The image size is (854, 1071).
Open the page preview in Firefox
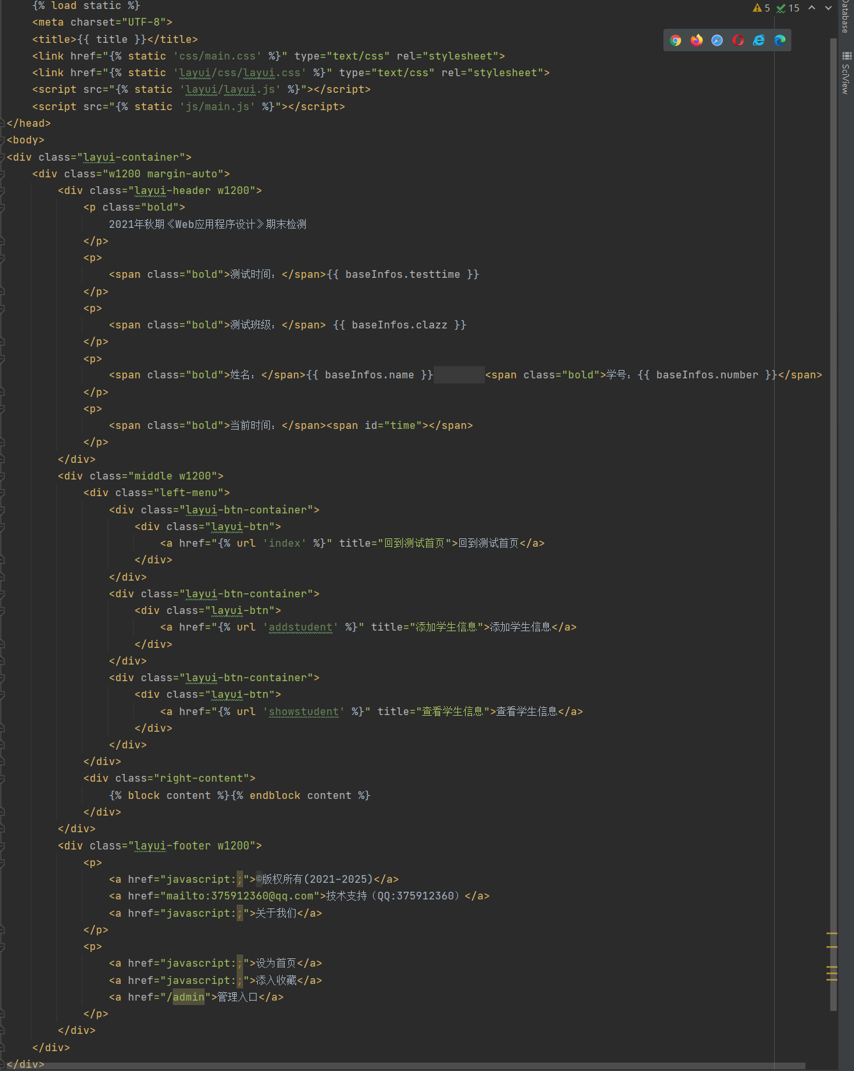tap(697, 40)
